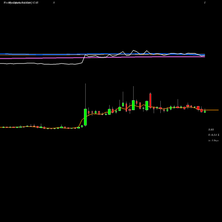Select the last green candle on the chart
The image size is (222, 222).
(205, 112)
